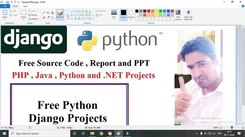Image resolution: width=245 pixels, height=137 pixels.
Task: Choose the Curve shape
Action: [x=72, y=11]
